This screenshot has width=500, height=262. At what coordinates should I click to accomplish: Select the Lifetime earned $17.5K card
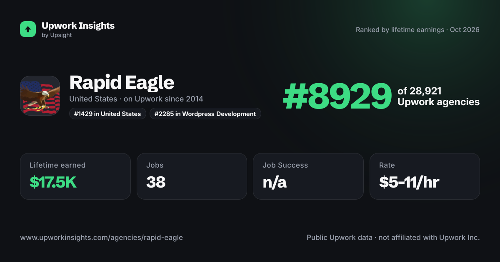[x=75, y=176]
